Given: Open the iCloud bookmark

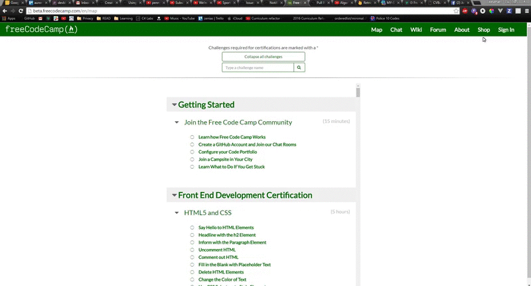Looking at the screenshot, I should coord(235,19).
